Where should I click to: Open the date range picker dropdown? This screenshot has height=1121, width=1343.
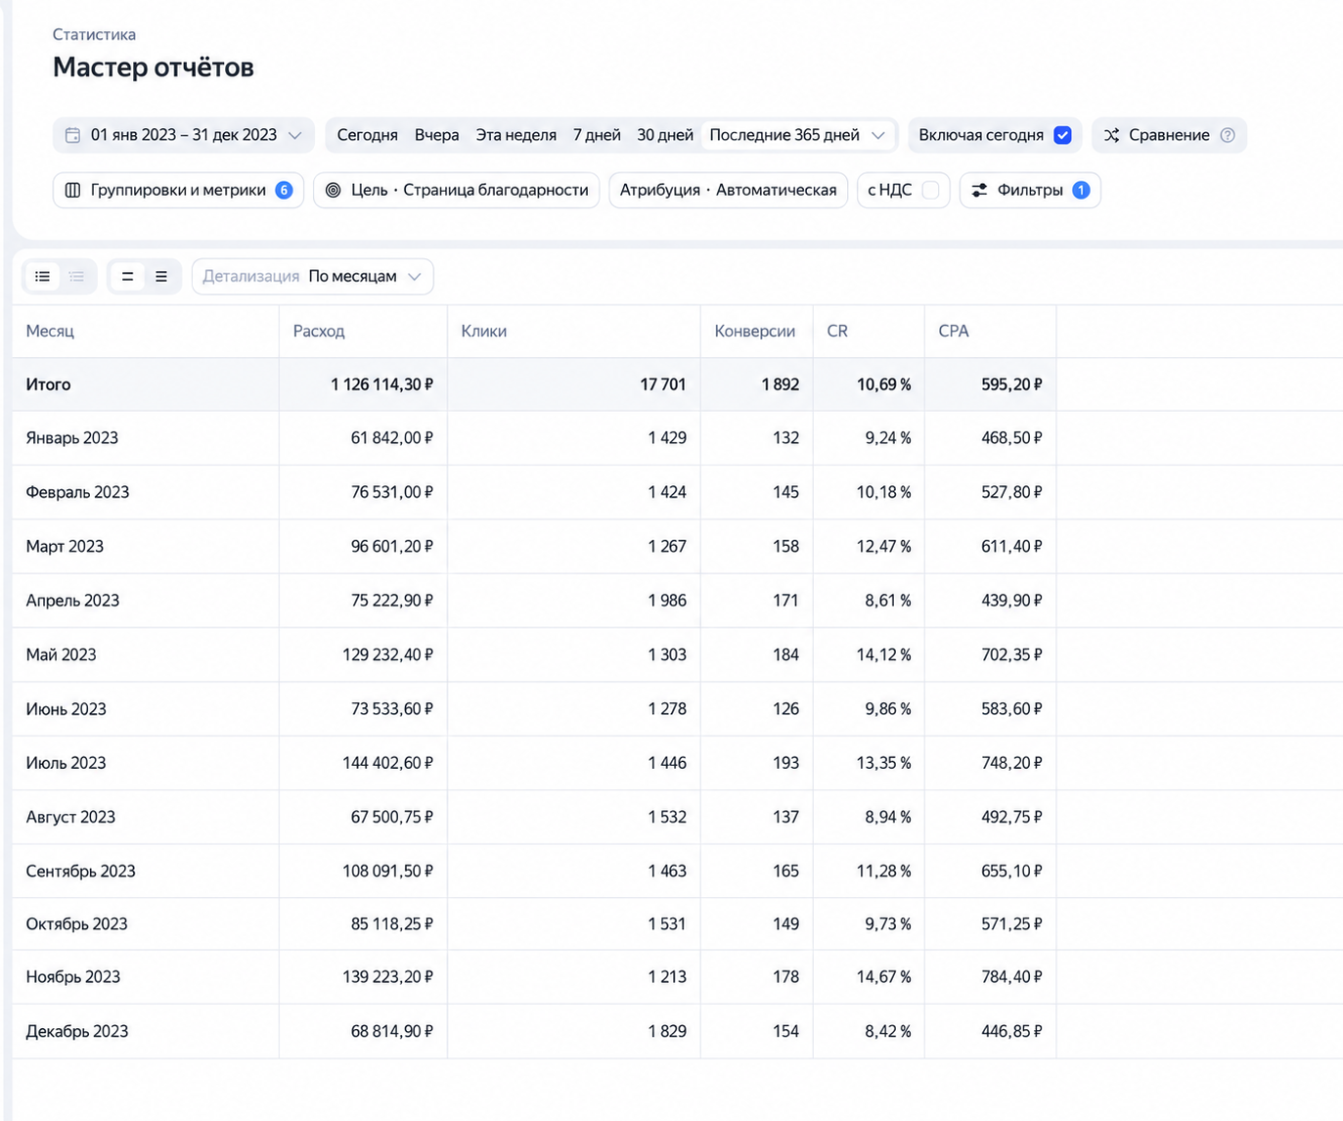pos(184,135)
